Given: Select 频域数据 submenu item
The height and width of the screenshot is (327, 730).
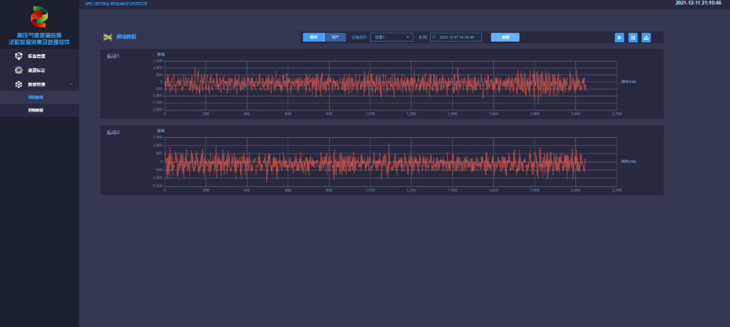Looking at the screenshot, I should coord(36,97).
